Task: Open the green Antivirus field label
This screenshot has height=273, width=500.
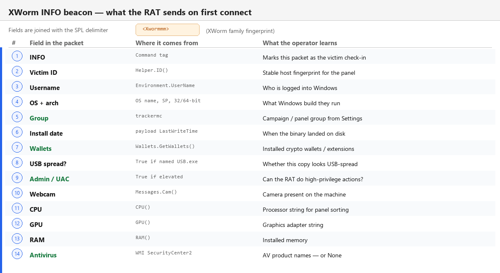Action: [x=43, y=255]
